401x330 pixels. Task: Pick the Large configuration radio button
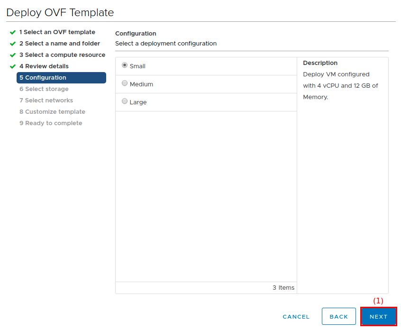(x=125, y=101)
